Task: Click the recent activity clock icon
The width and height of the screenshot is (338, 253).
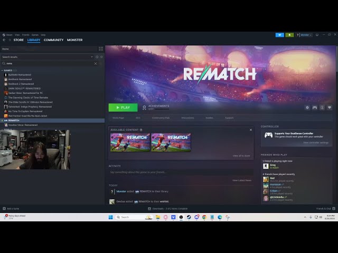Action: pyautogui.click(x=97, y=57)
